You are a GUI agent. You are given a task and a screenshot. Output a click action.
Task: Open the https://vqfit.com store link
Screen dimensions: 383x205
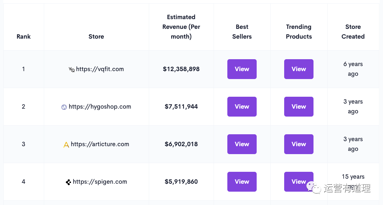tap(100, 69)
